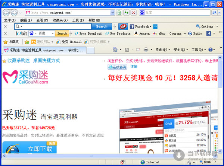Click the IObit logo on toolbar
The width and height of the screenshot is (224, 166).
click(21, 33)
